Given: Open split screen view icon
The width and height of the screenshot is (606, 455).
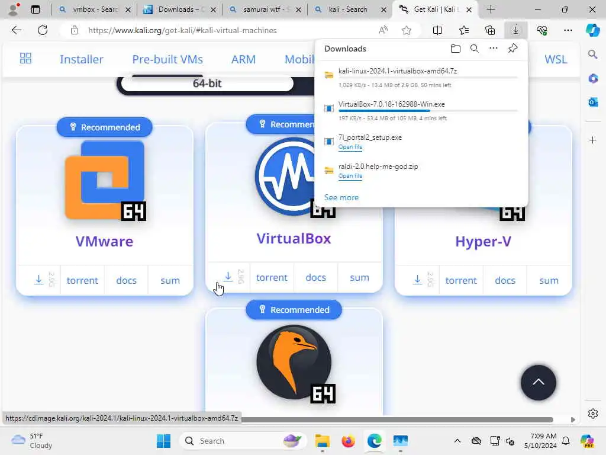Looking at the screenshot, I should 437,30.
